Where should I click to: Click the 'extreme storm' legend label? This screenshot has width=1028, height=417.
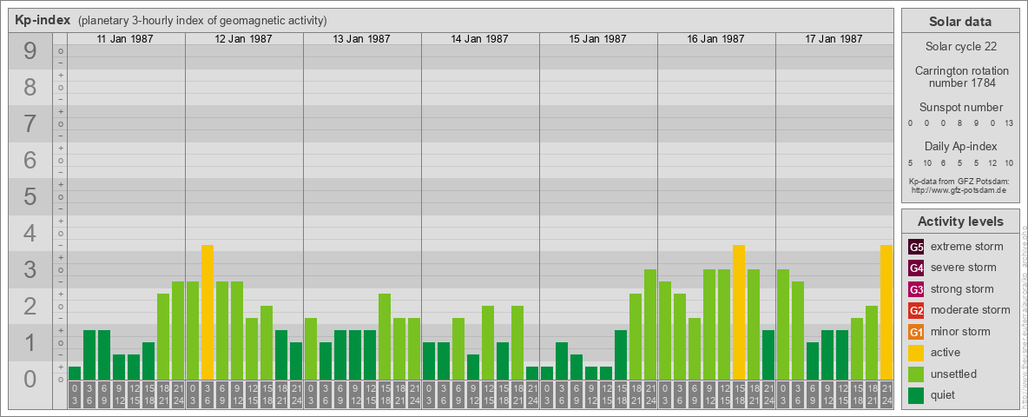click(967, 248)
